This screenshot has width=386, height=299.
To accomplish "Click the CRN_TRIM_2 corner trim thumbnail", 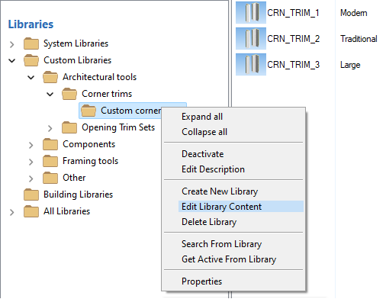I will 251,39.
